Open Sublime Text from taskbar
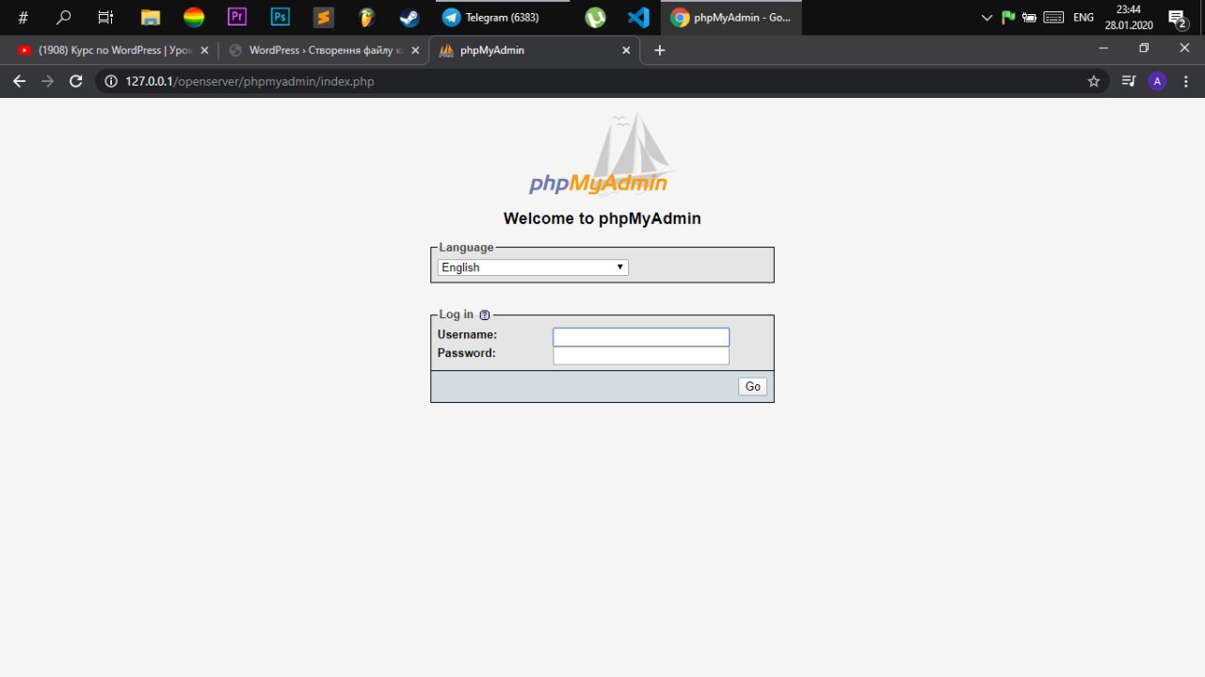 click(323, 17)
